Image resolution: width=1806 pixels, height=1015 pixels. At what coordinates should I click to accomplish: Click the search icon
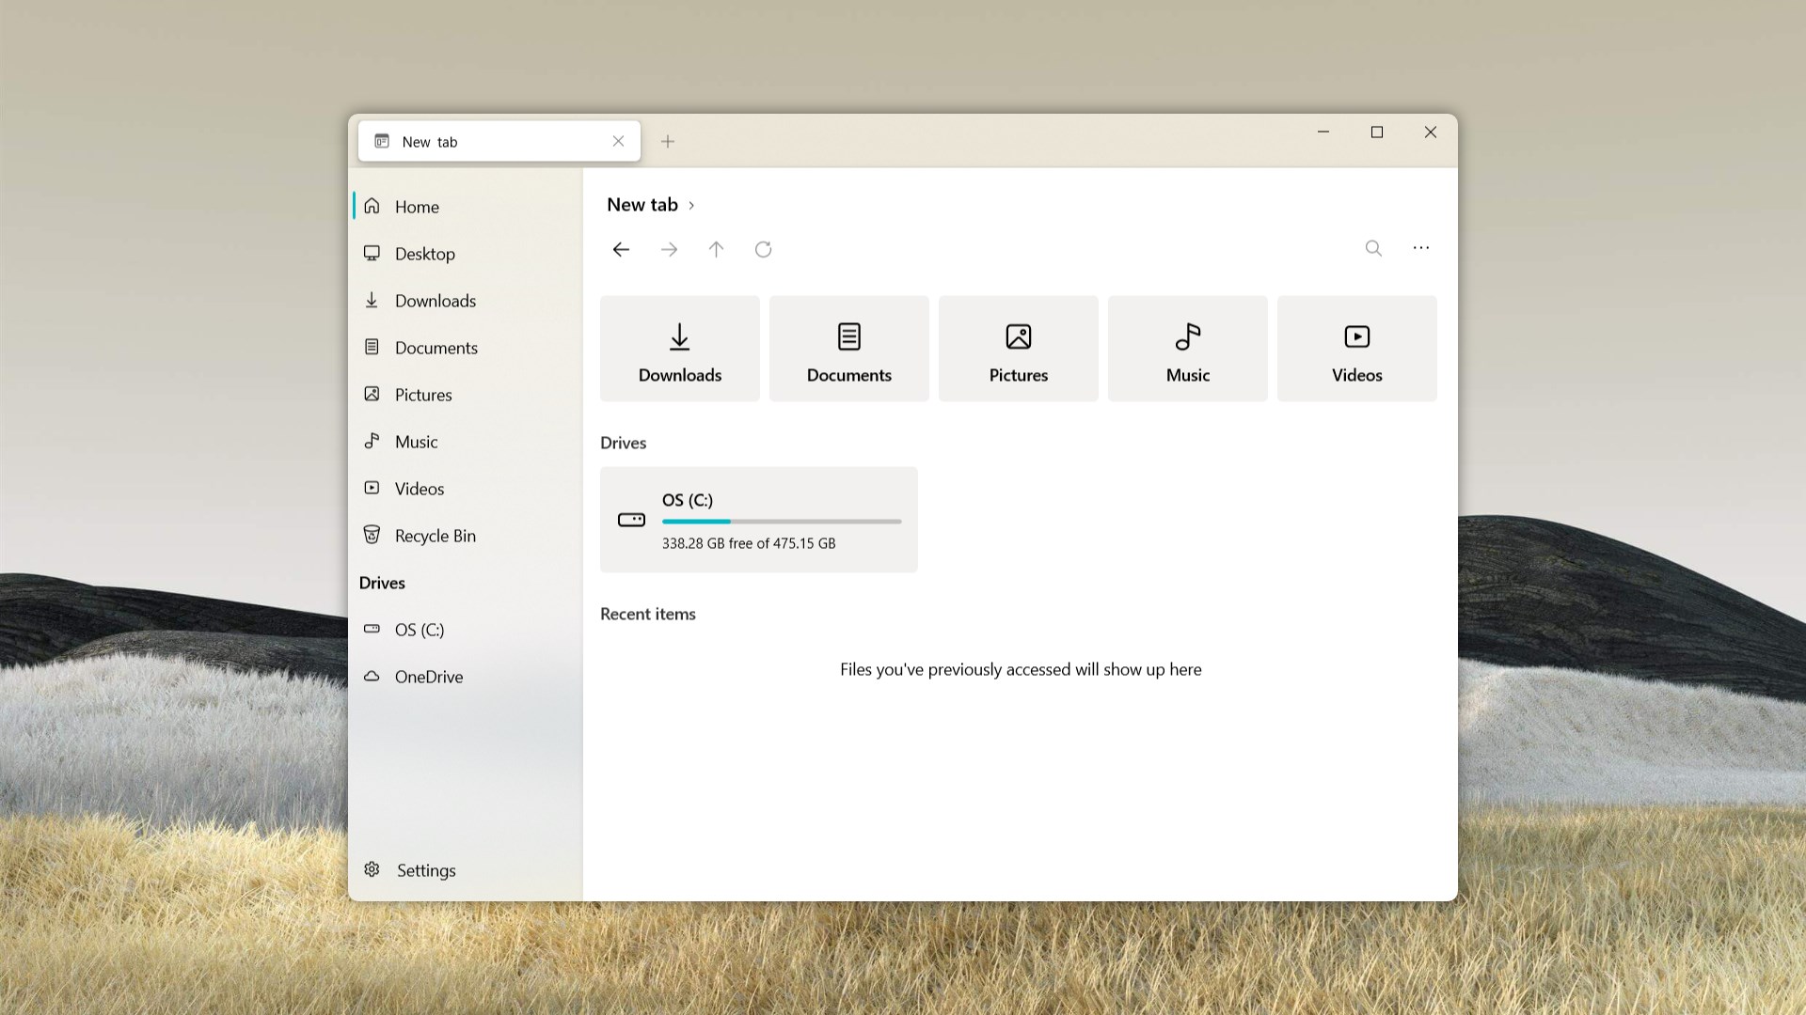[x=1373, y=249]
